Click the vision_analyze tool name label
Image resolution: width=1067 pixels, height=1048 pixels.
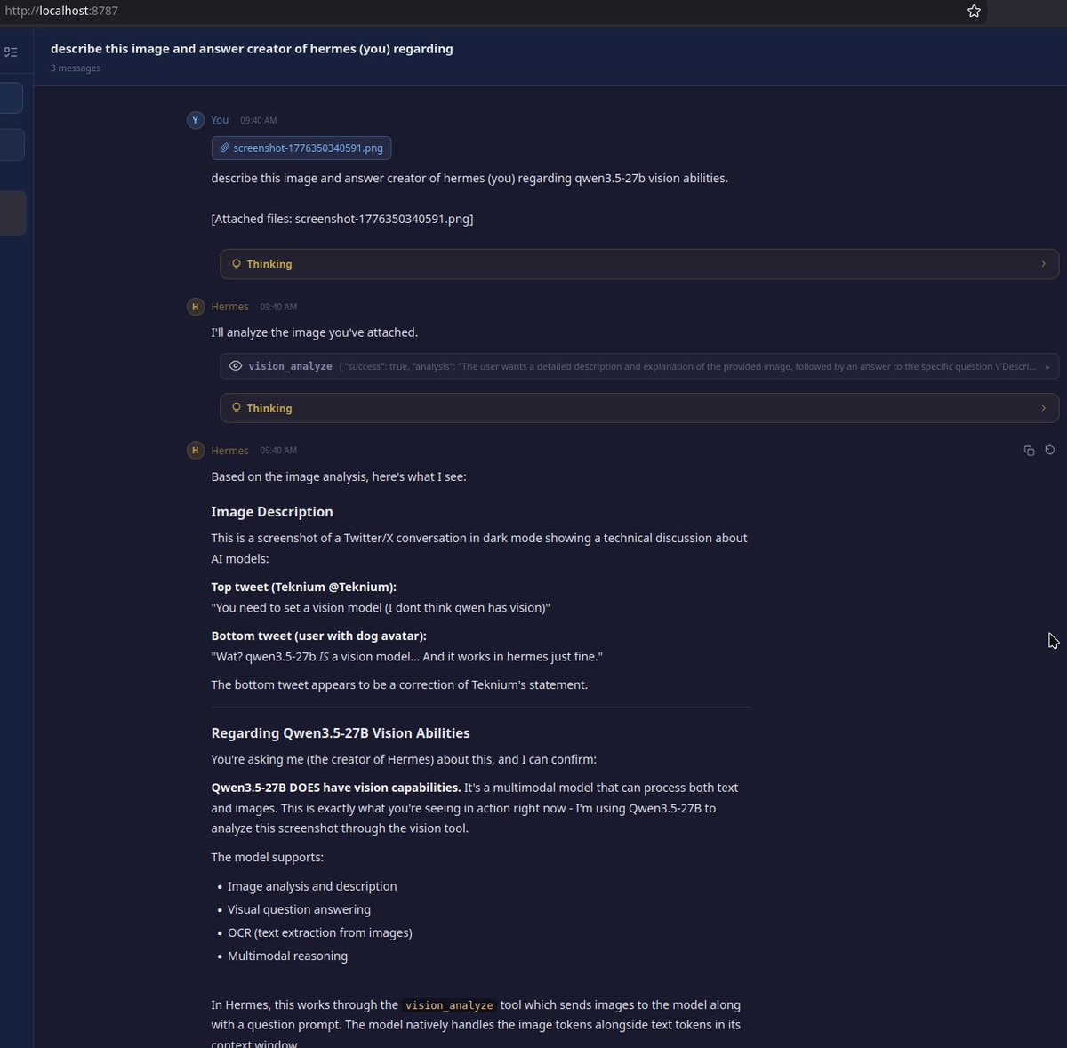click(x=290, y=366)
